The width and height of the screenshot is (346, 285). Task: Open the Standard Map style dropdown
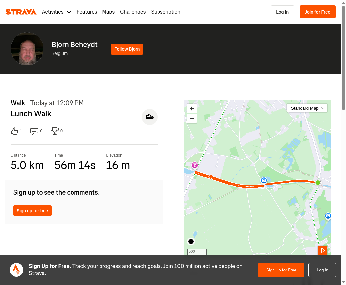click(x=307, y=108)
